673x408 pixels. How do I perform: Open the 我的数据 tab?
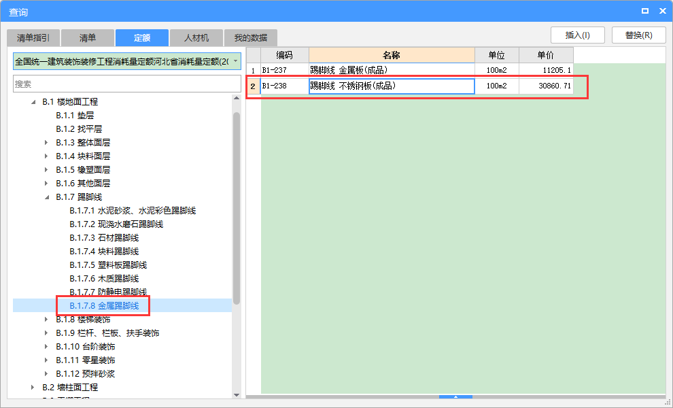point(251,38)
